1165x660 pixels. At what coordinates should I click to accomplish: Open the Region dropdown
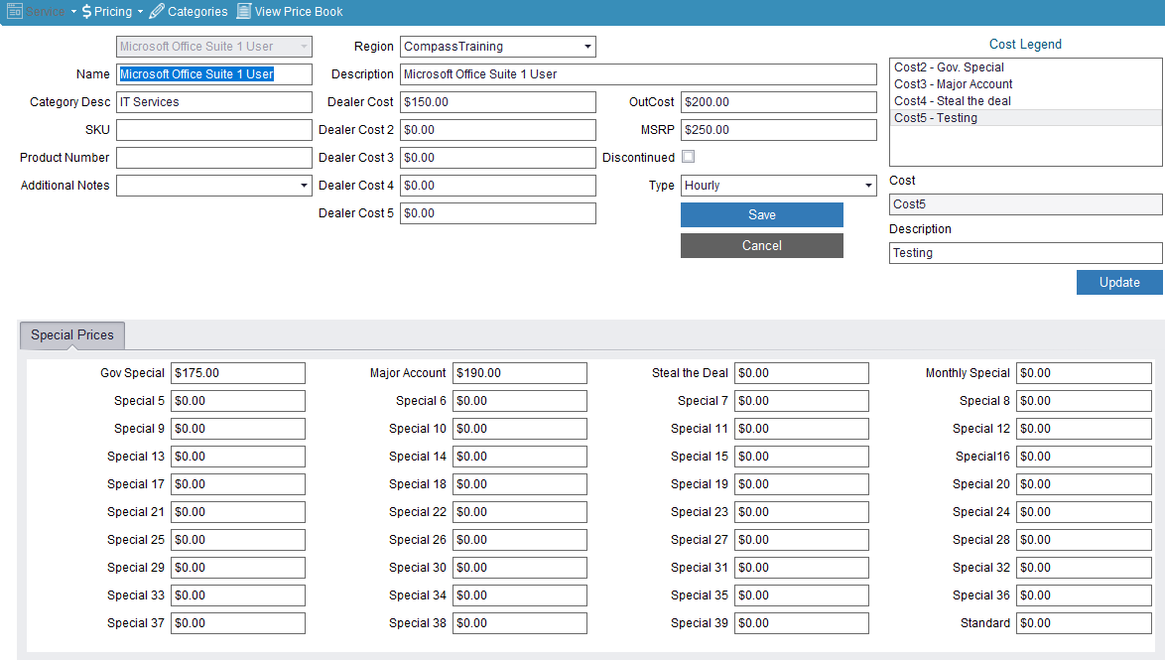(x=587, y=47)
